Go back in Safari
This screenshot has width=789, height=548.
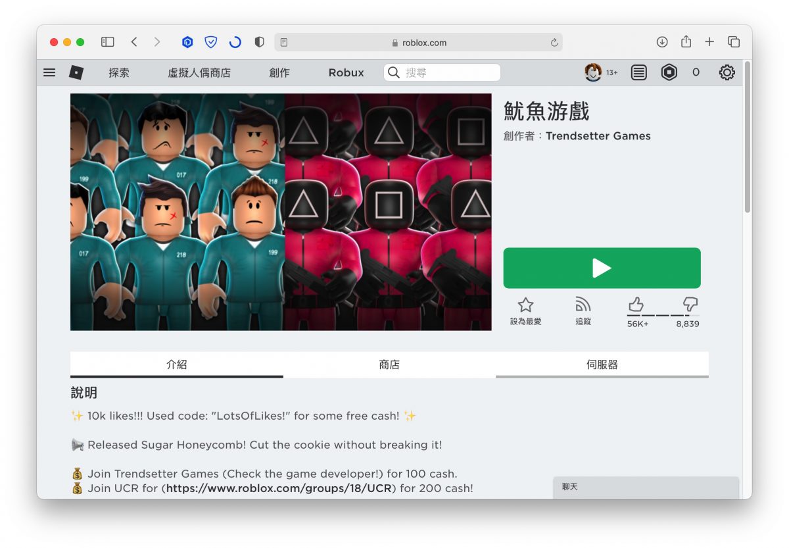pos(134,42)
